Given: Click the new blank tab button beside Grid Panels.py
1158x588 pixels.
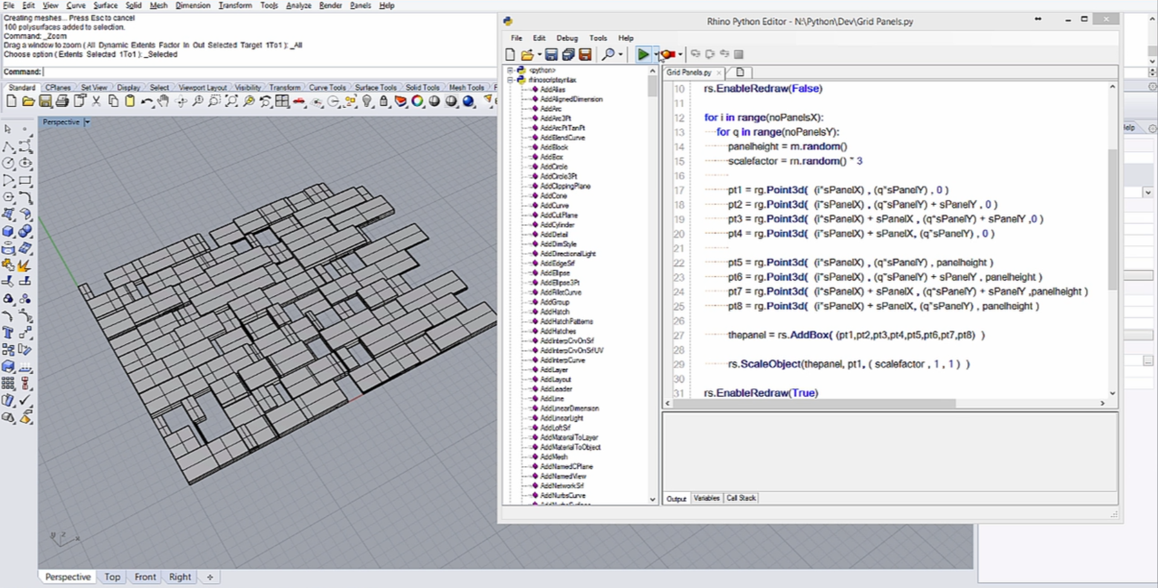Looking at the screenshot, I should coord(740,72).
